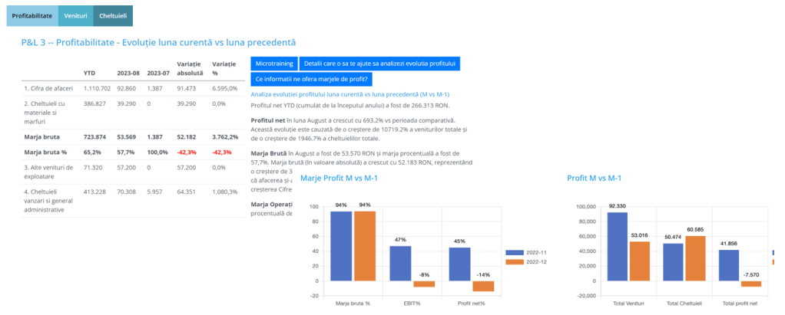Viewport: 785px width, 315px height.
Task: Click the orange 2022-12 legend swatch
Action: 512,263
